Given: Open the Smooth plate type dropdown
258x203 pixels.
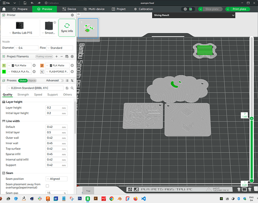Looking at the screenshot, I should [48, 33].
